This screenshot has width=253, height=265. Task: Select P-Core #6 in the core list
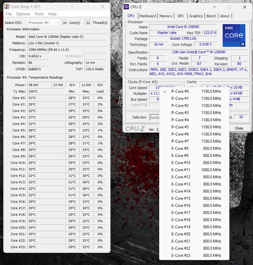(194, 134)
